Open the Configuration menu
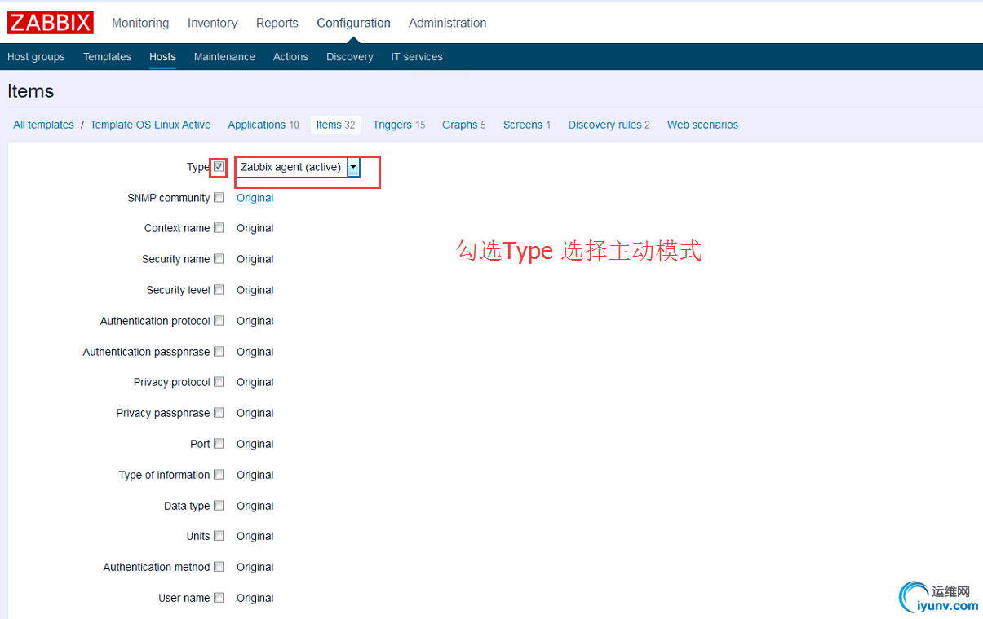The image size is (983, 619). coord(353,23)
